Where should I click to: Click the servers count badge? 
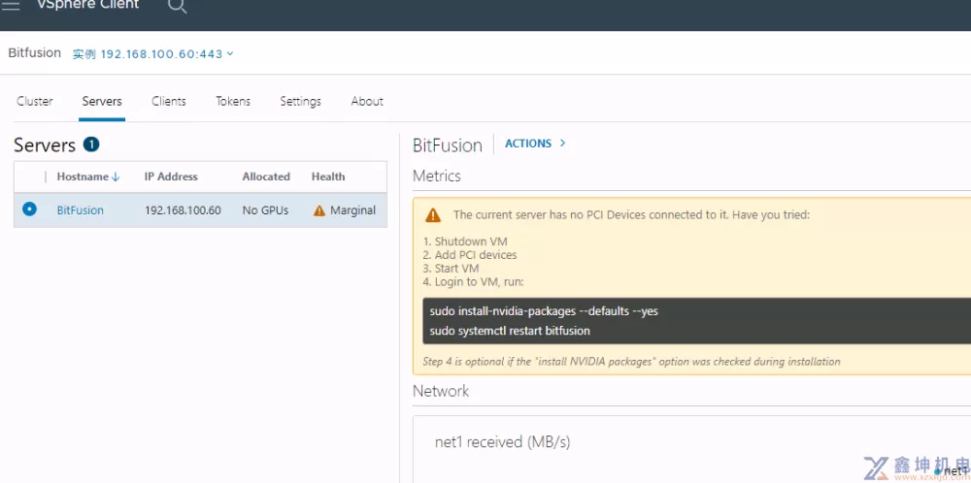pos(91,145)
